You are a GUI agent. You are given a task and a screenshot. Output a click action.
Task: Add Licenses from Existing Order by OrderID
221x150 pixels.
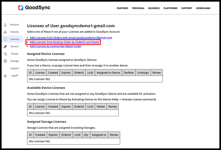(64, 42)
